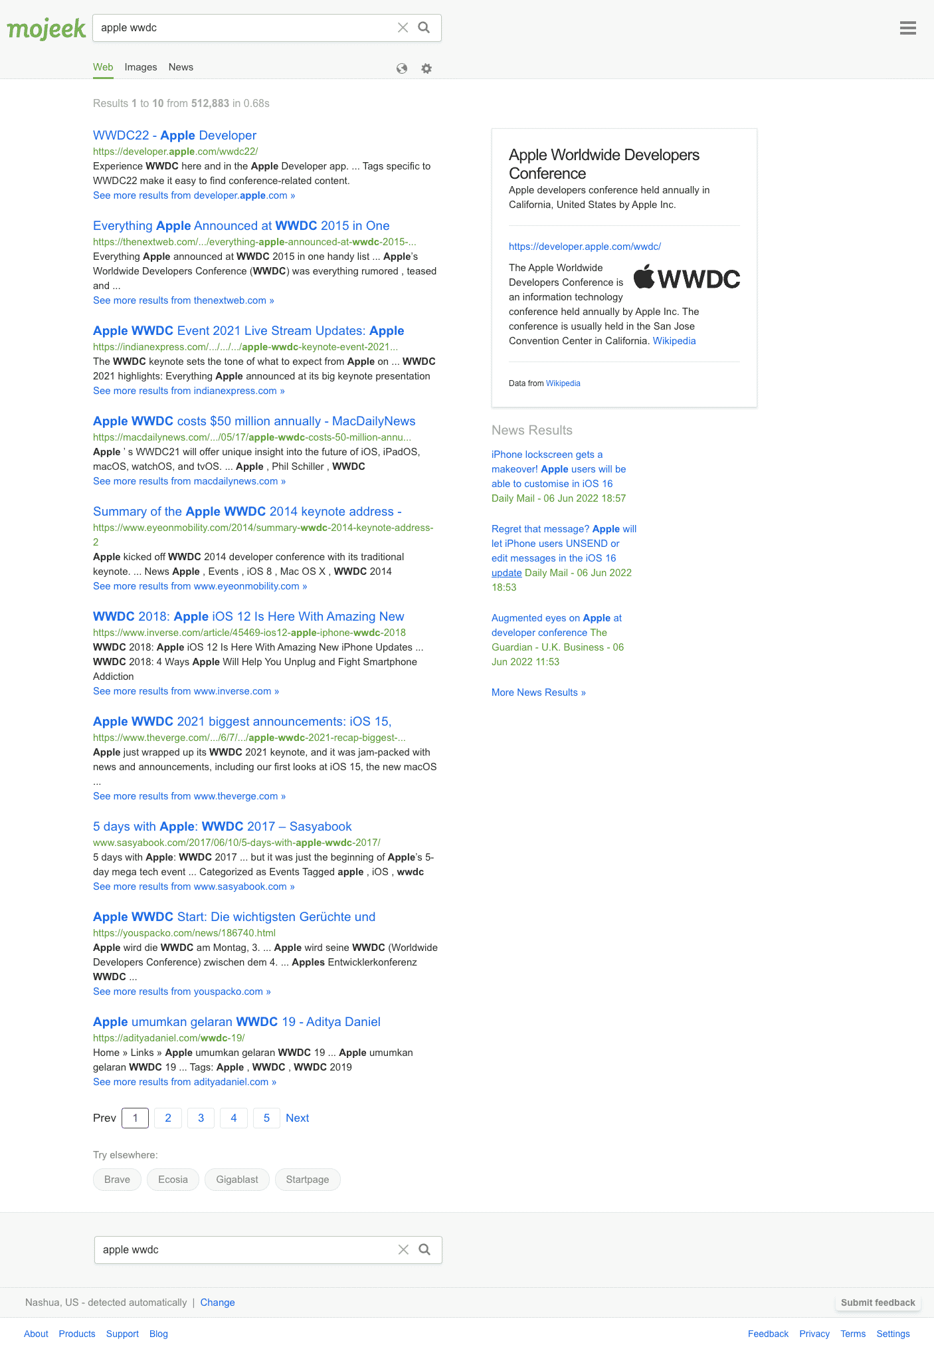Open the hamburger menu
The image size is (934, 1349).
coord(907,28)
